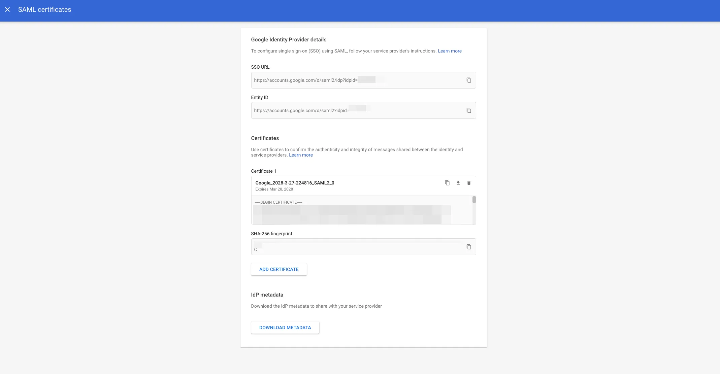The height and width of the screenshot is (374, 720).
Task: Click the ADD CERTIFICATE button
Action: coord(279,269)
